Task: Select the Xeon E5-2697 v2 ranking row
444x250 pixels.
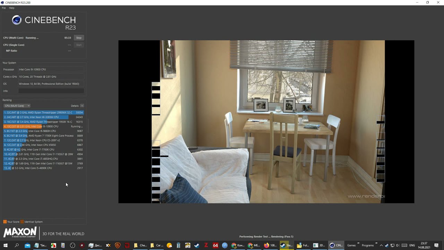Action: click(43, 140)
